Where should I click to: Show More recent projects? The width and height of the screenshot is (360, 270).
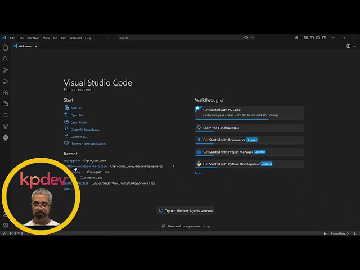coord(69,189)
